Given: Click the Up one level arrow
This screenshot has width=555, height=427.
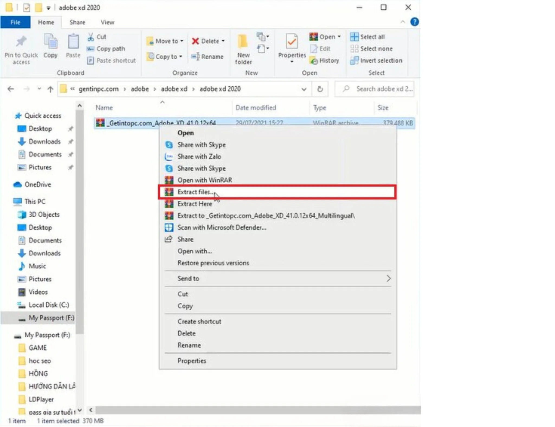Looking at the screenshot, I should (50, 89).
